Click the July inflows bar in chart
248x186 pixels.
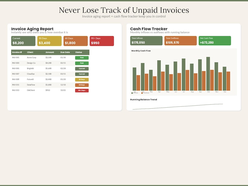[183, 75]
